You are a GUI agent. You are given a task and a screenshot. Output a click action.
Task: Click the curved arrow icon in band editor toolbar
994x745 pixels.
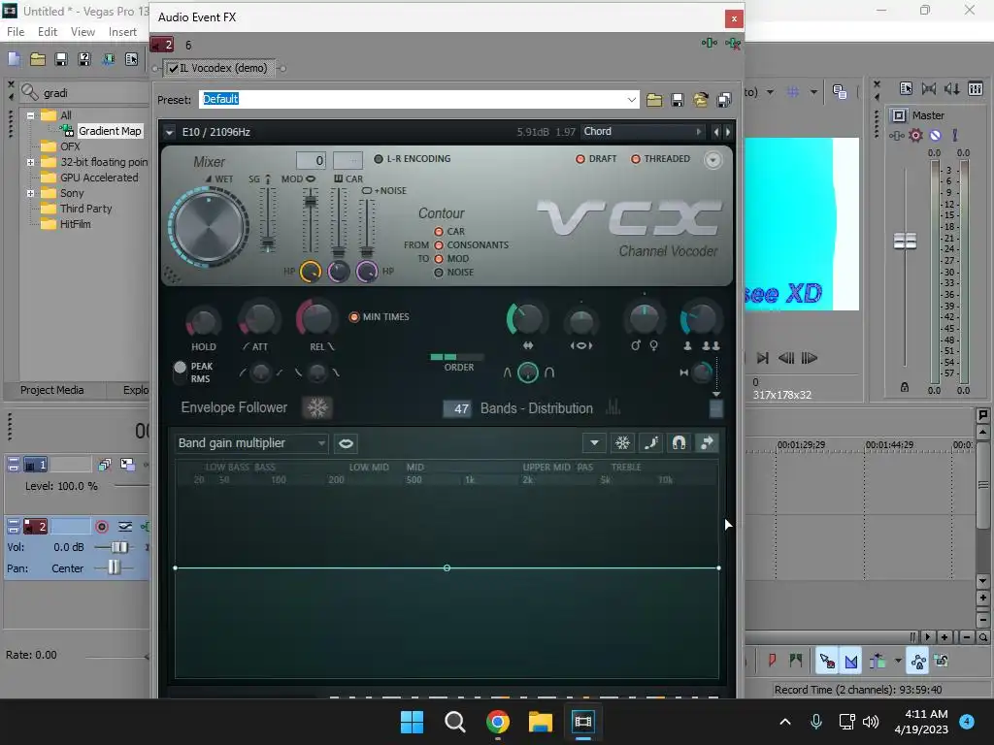point(707,442)
